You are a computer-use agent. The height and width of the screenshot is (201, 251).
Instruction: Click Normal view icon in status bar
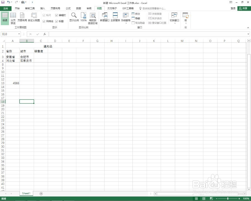[196, 198]
